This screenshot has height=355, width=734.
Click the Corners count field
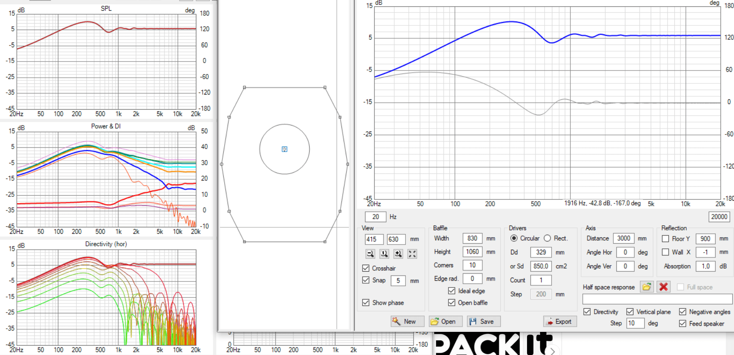472,265
